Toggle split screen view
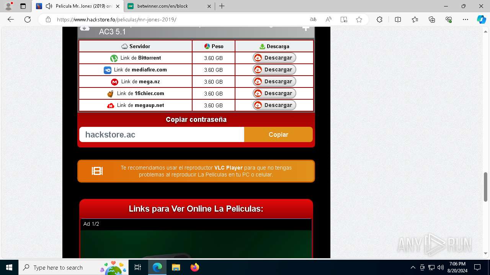This screenshot has width=490, height=275. click(398, 19)
